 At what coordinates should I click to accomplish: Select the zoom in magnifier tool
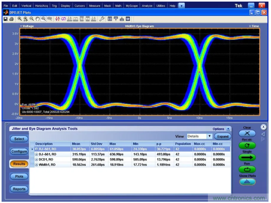[x=20, y=19]
